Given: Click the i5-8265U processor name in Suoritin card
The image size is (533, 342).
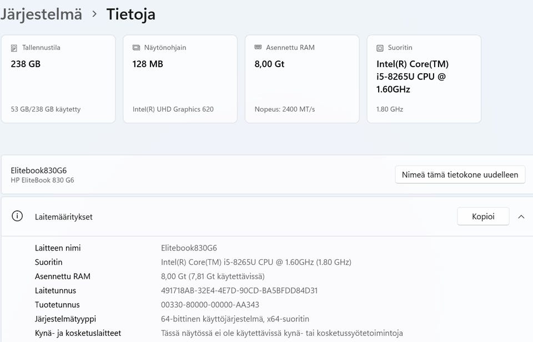Looking at the screenshot, I should 412,77.
